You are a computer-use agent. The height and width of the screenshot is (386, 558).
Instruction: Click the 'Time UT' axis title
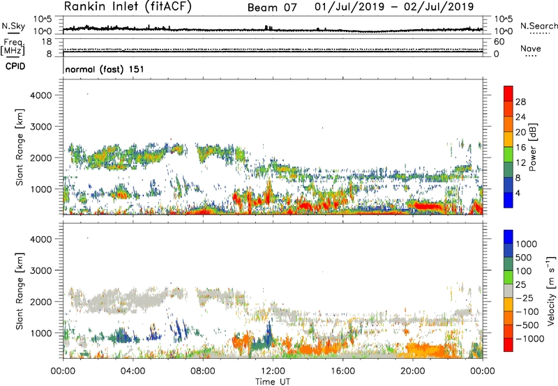273,382
